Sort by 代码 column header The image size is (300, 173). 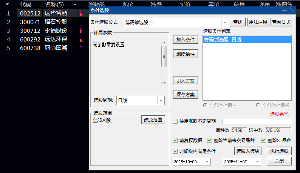26,4
